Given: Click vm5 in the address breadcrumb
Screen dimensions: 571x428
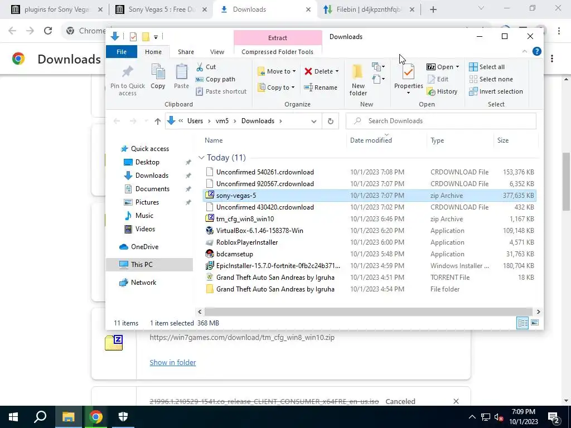Looking at the screenshot, I should click(222, 121).
